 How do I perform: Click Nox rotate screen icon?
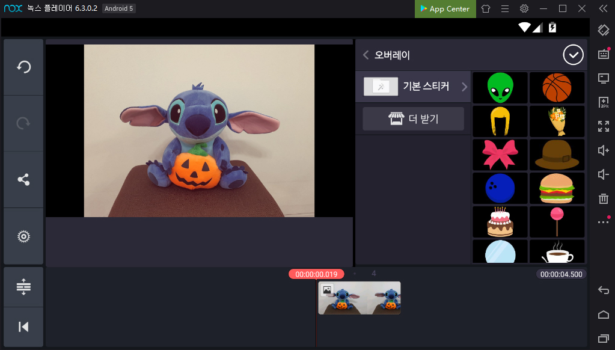click(x=603, y=30)
